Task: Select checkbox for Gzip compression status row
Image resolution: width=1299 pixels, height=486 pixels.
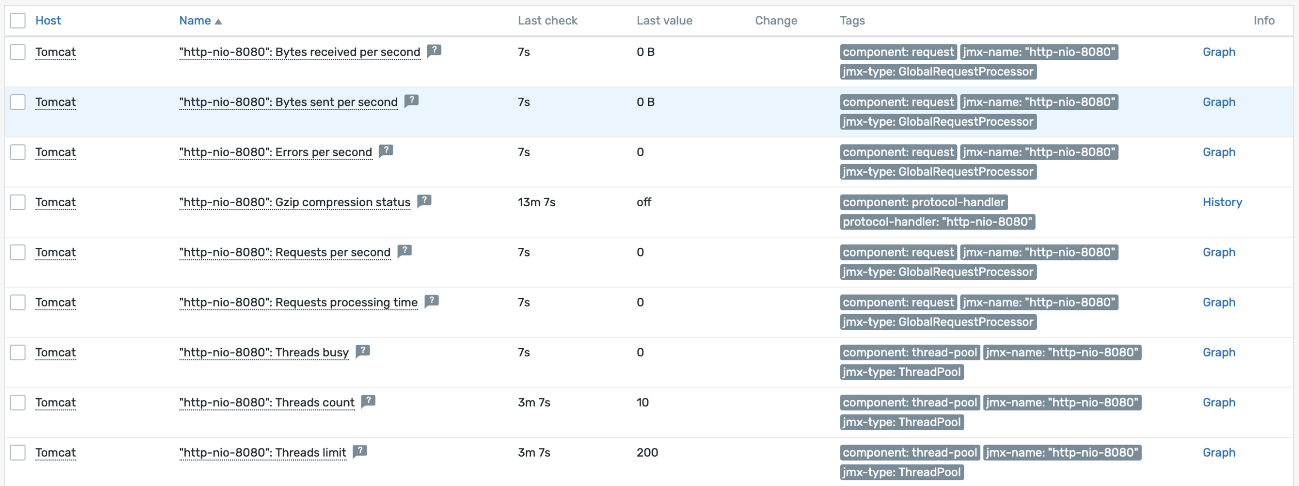Action: pyautogui.click(x=18, y=202)
